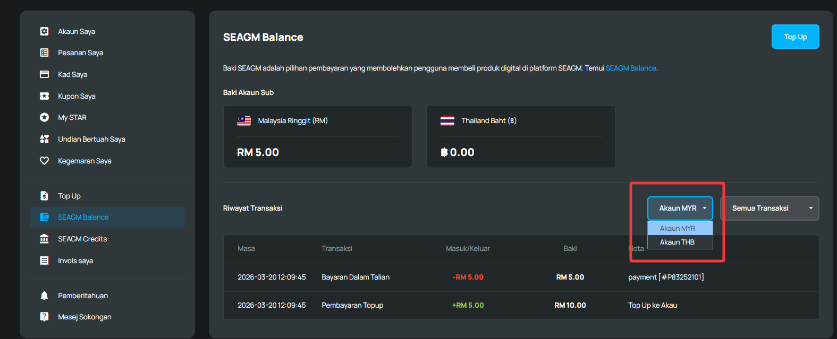Image resolution: width=837 pixels, height=339 pixels.
Task: Open SEAGM Credits page
Action: pos(108,239)
